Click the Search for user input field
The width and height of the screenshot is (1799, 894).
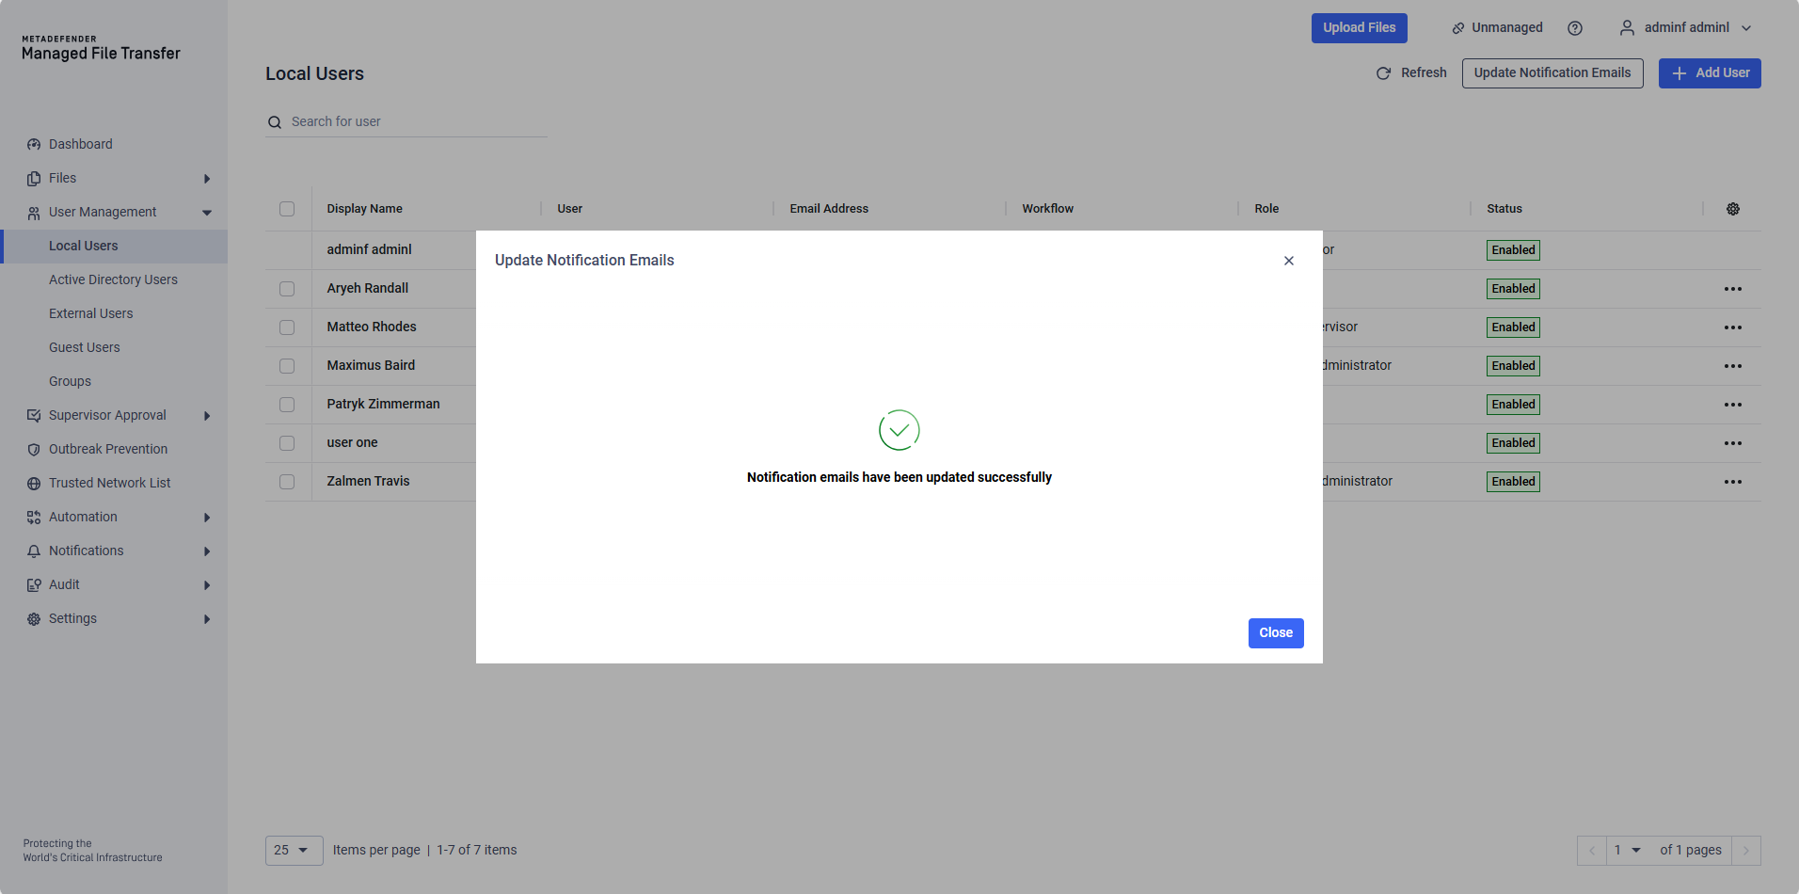tap(405, 121)
